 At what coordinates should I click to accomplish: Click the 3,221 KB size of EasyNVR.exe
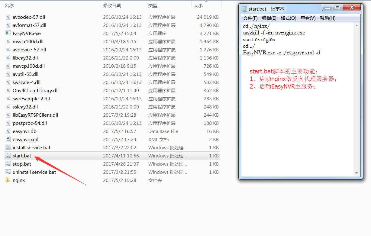(209, 33)
